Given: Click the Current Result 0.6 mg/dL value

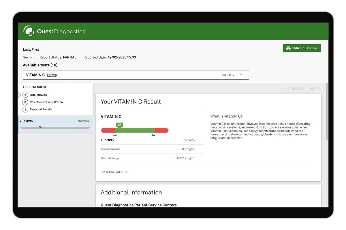Looking at the screenshot, I should coord(188,149).
